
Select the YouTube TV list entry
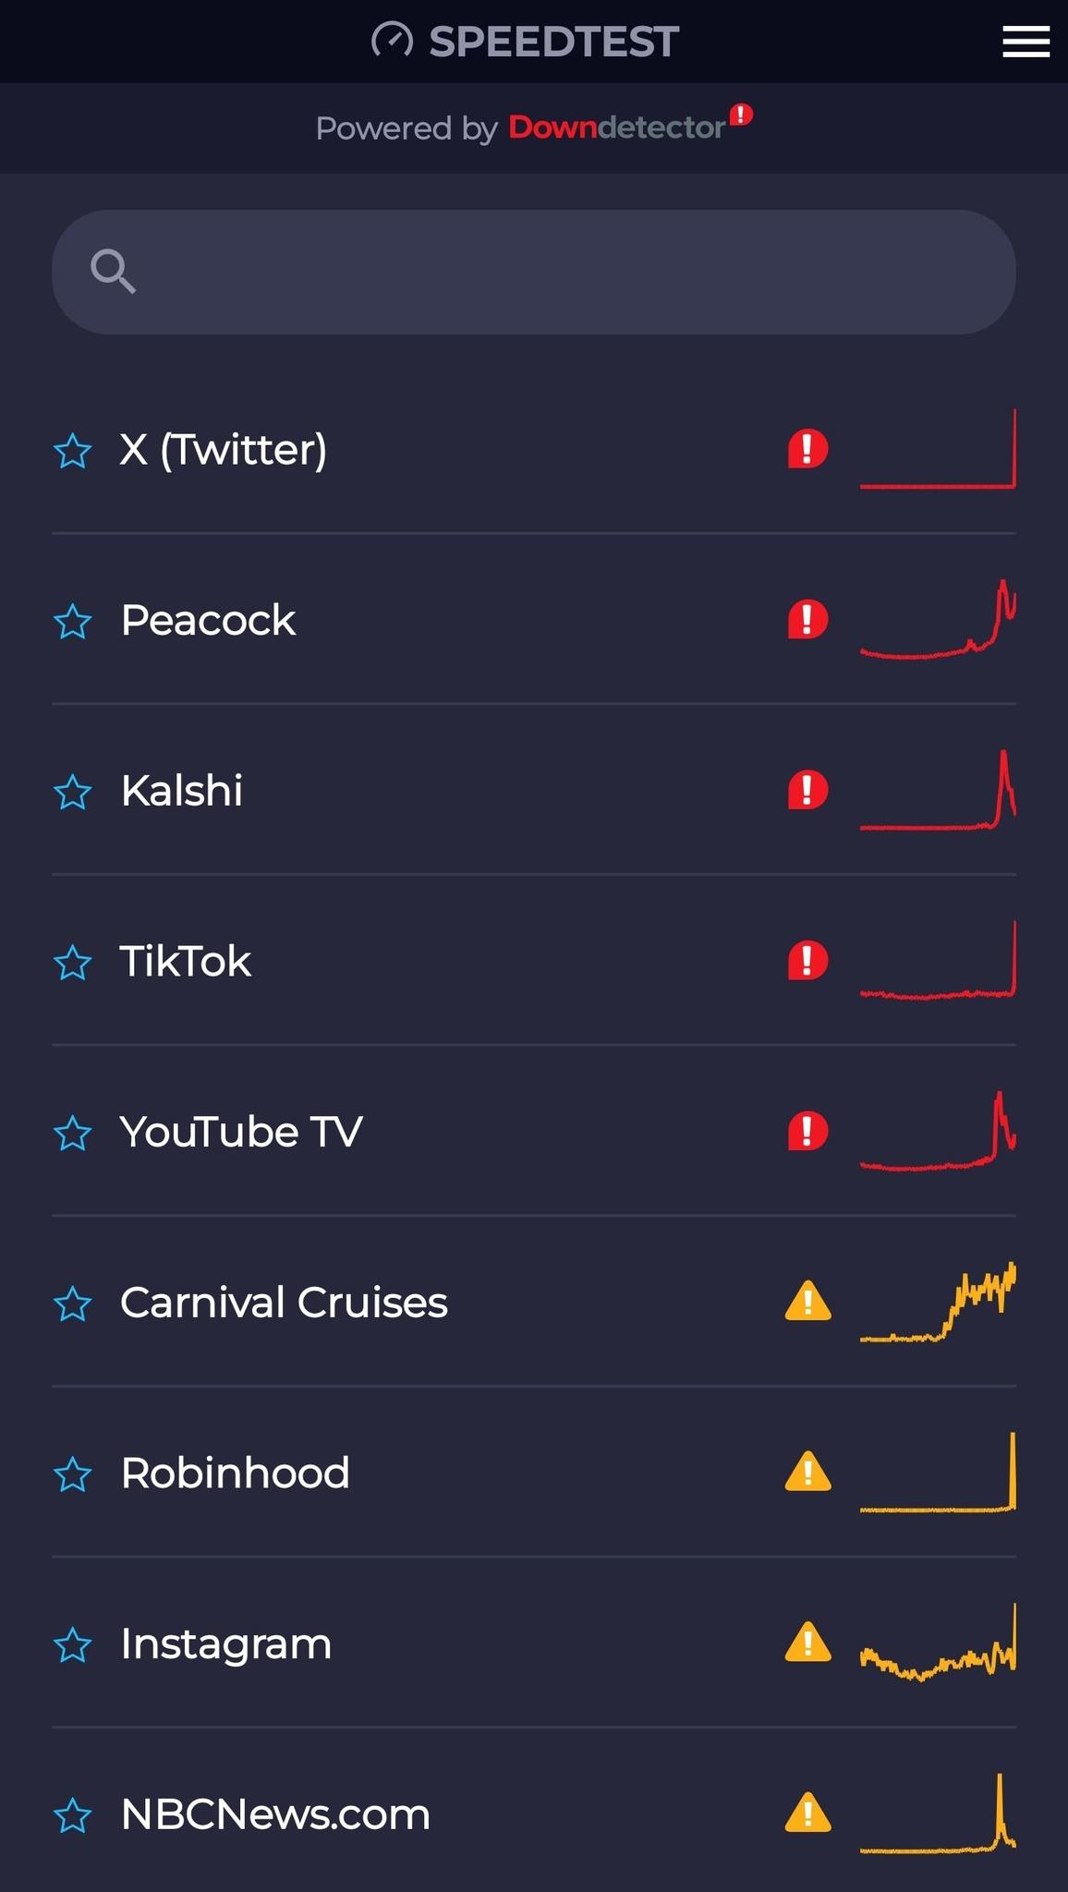pos(534,1132)
